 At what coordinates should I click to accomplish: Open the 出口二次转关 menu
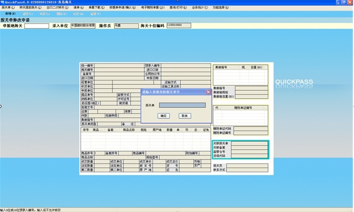tap(57, 8)
